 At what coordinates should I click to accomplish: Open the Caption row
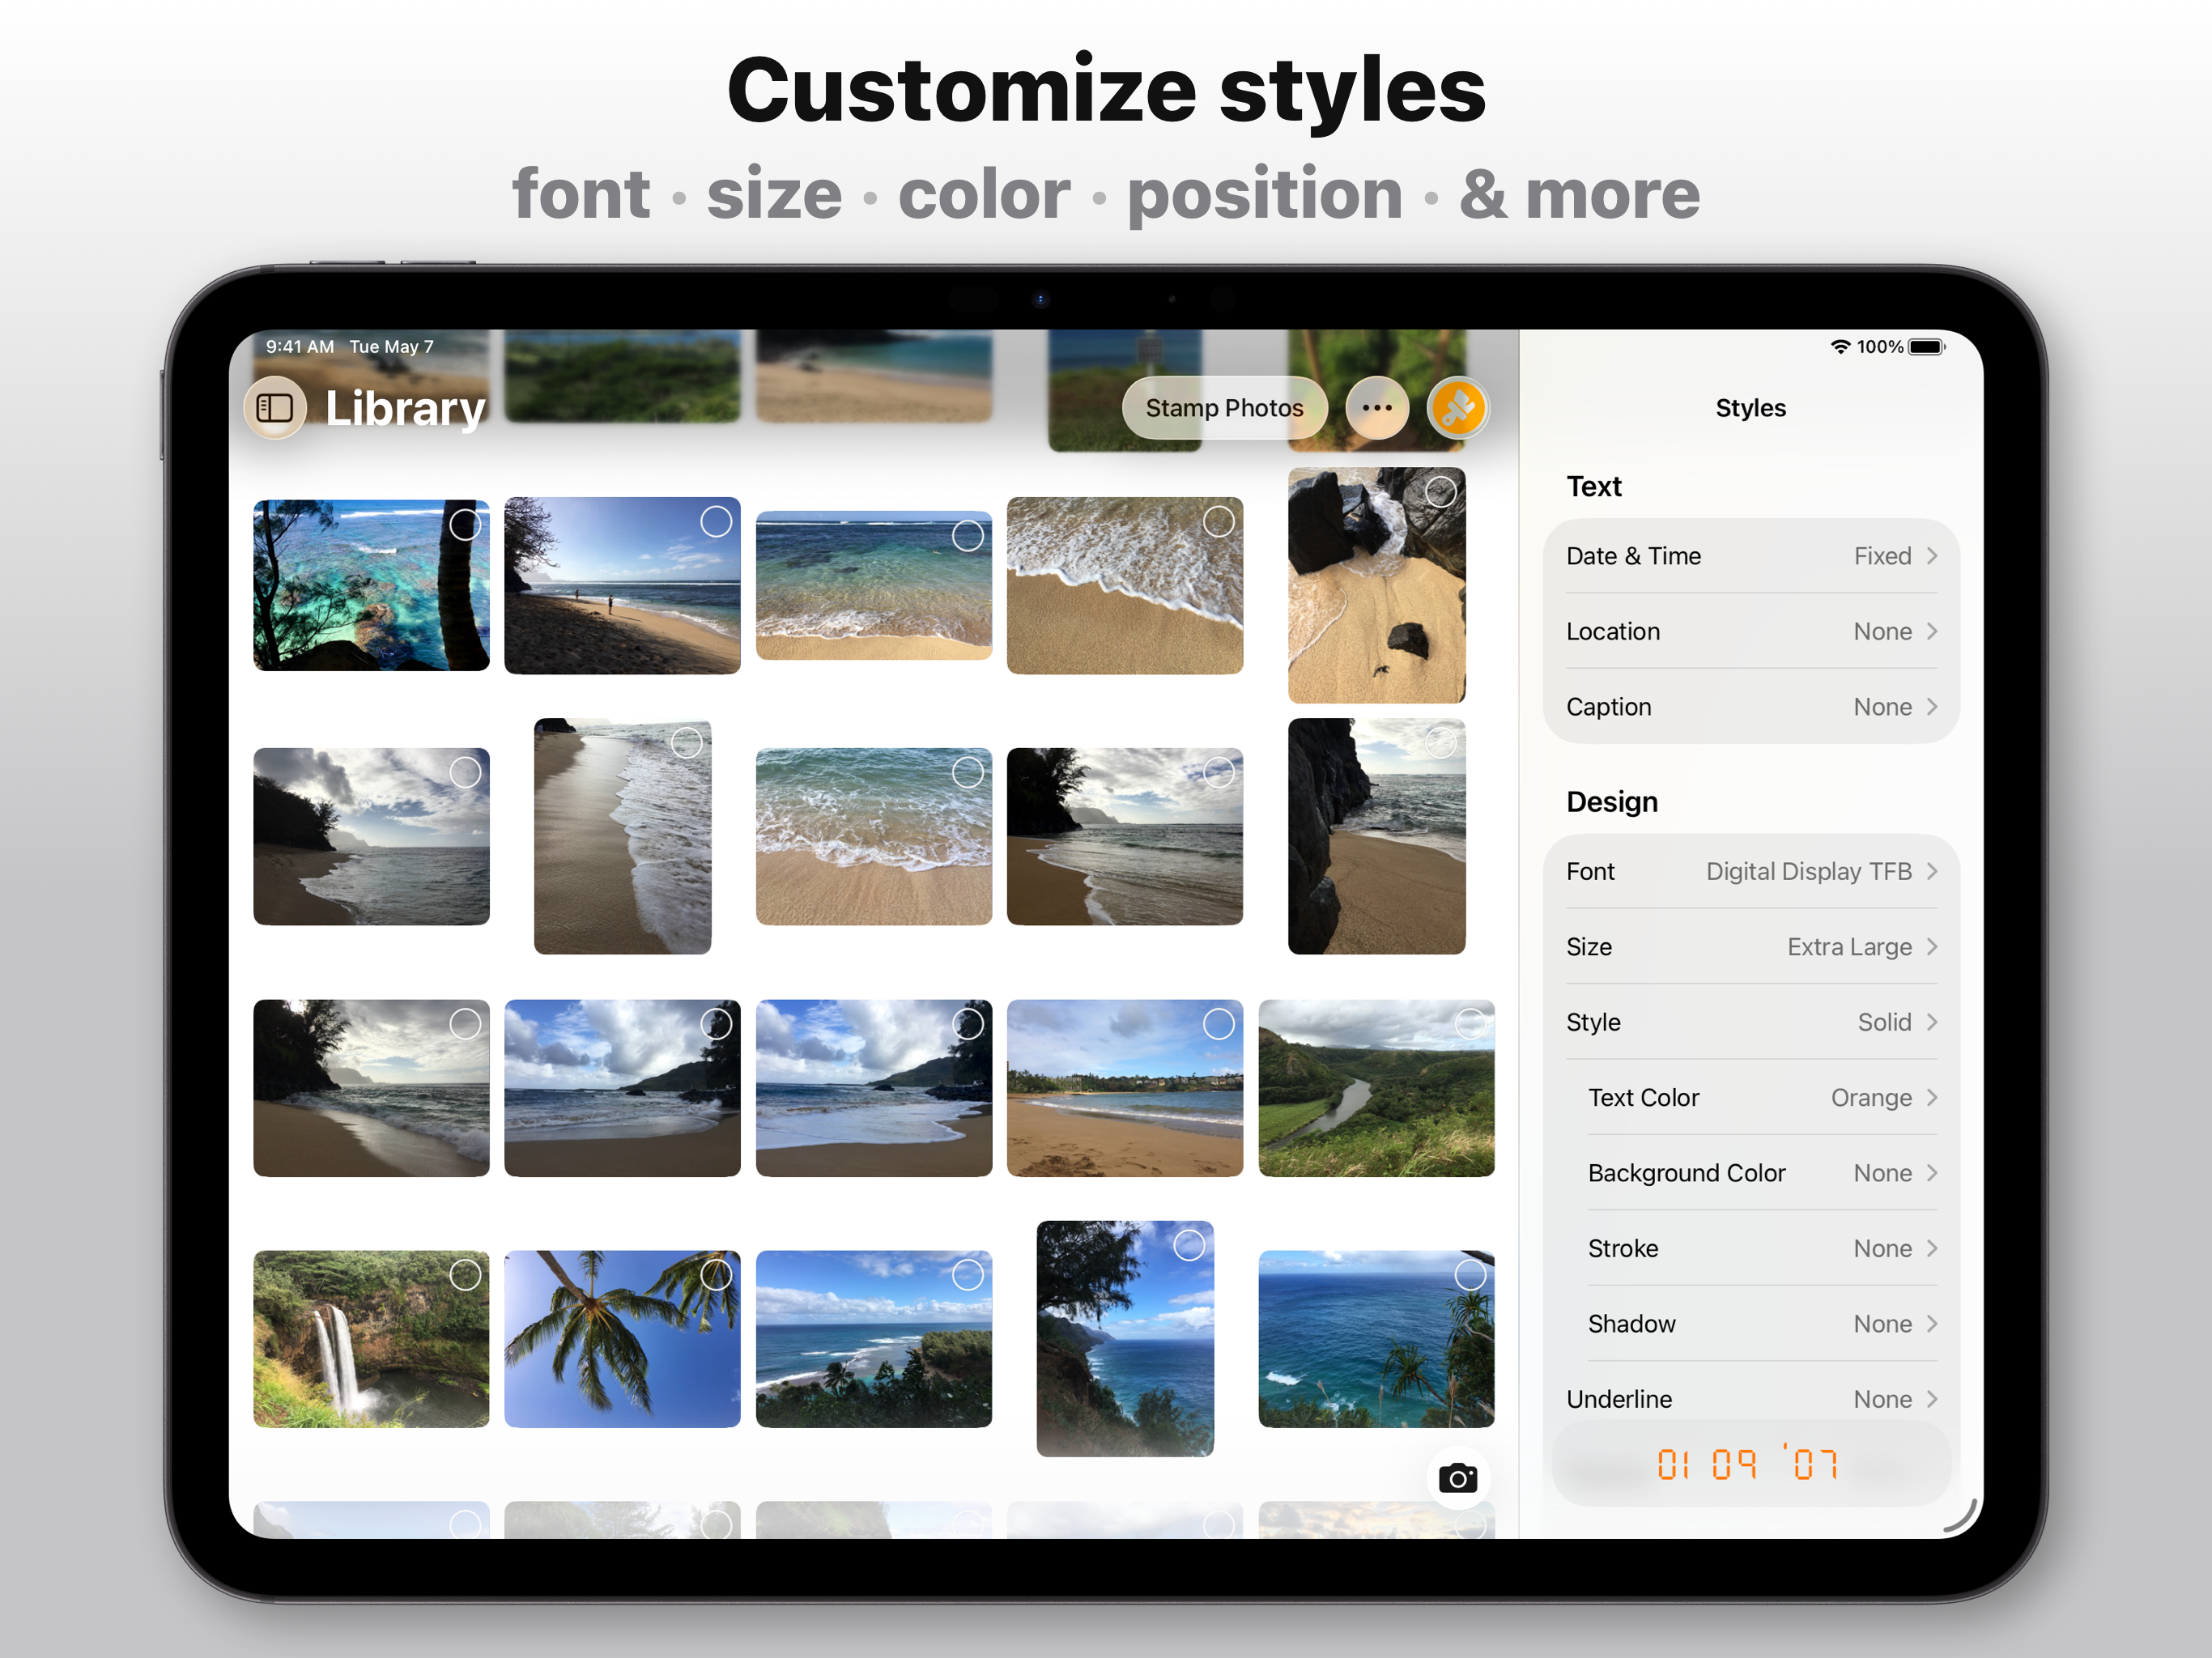1750,707
